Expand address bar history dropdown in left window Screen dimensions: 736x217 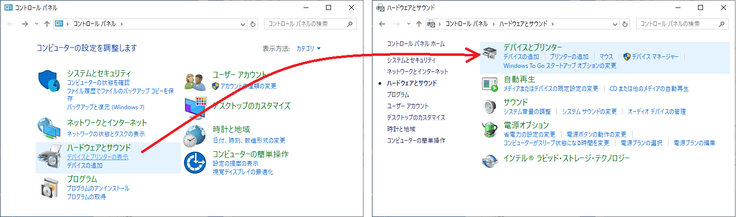point(243,24)
